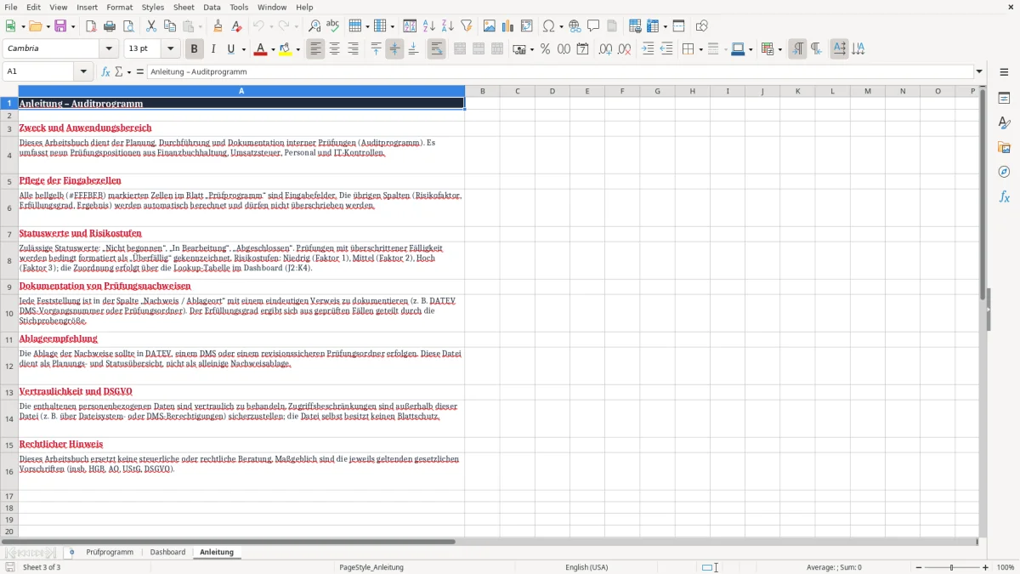The width and height of the screenshot is (1020, 574).
Task: Open the Sheet menu
Action: point(183,7)
